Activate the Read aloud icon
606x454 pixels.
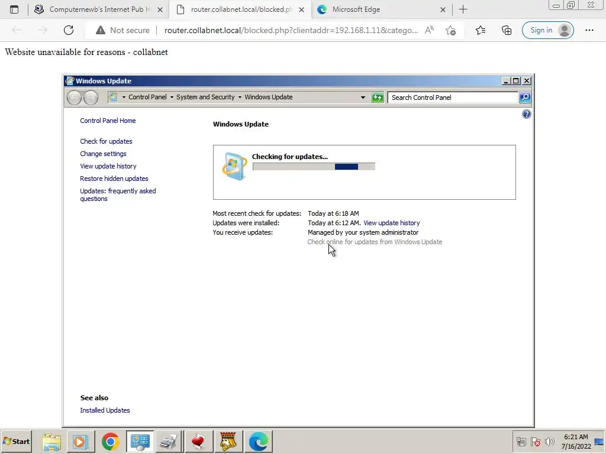click(x=429, y=30)
